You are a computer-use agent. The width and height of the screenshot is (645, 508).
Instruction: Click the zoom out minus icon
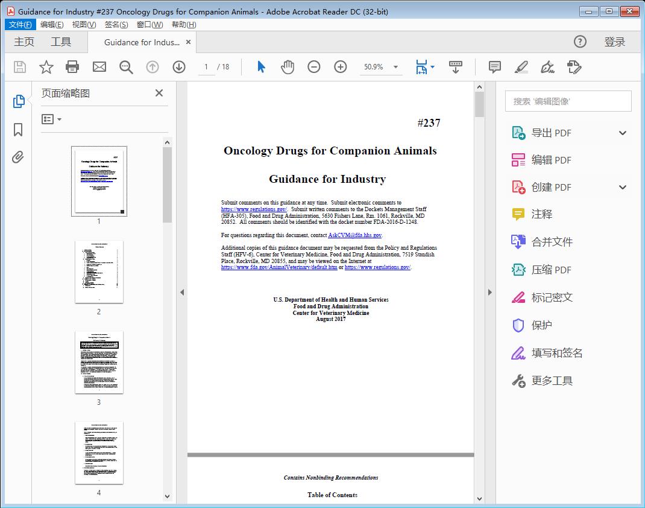click(x=314, y=67)
